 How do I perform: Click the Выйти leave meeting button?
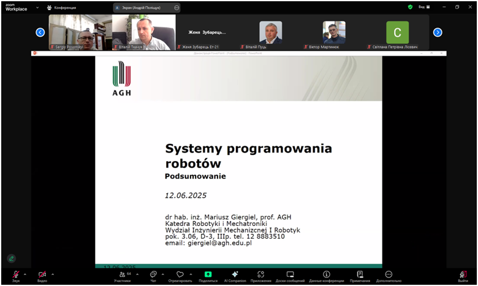(463, 276)
